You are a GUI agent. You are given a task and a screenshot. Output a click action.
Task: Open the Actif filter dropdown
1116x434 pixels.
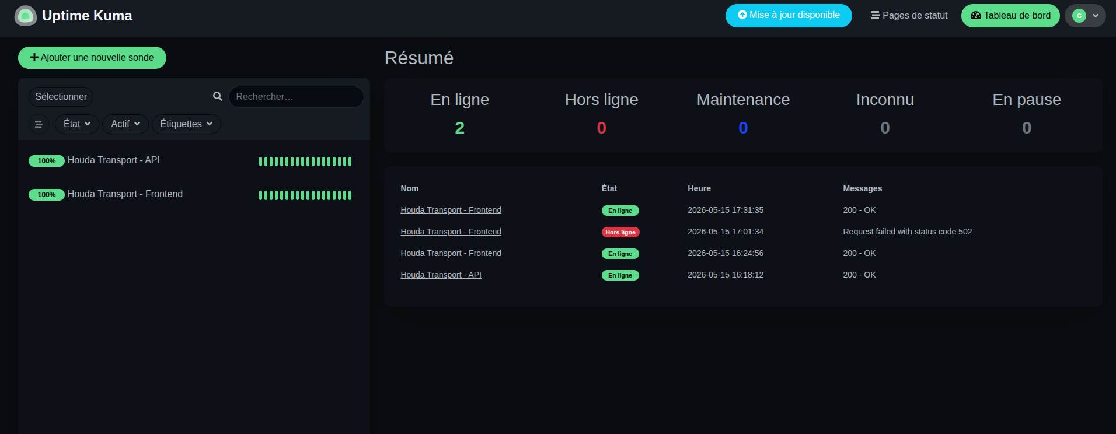click(125, 124)
